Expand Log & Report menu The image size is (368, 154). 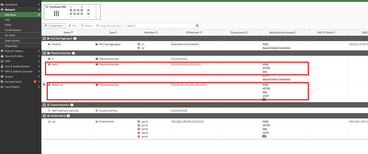[x=21, y=87]
